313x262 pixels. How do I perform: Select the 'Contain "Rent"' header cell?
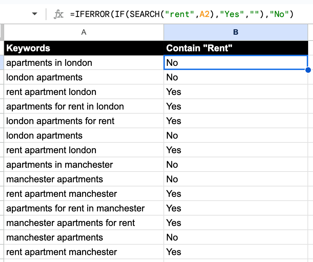tap(235, 48)
